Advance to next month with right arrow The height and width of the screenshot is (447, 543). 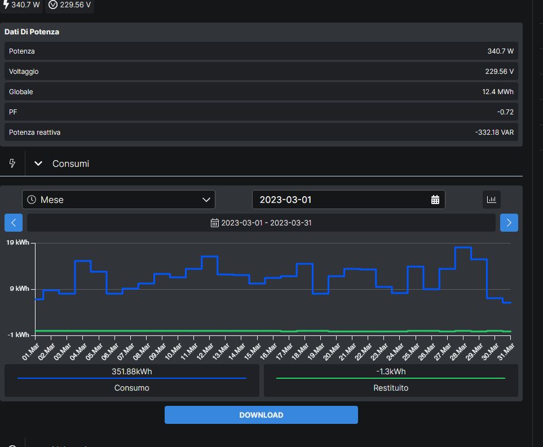click(x=509, y=223)
